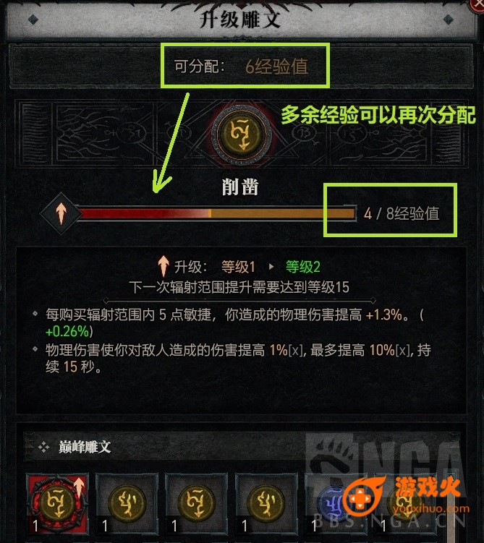Click the upgrade arrow badge on first glyph
The width and height of the screenshot is (484, 543).
click(x=80, y=487)
